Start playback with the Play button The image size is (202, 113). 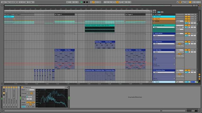tap(81, 2)
